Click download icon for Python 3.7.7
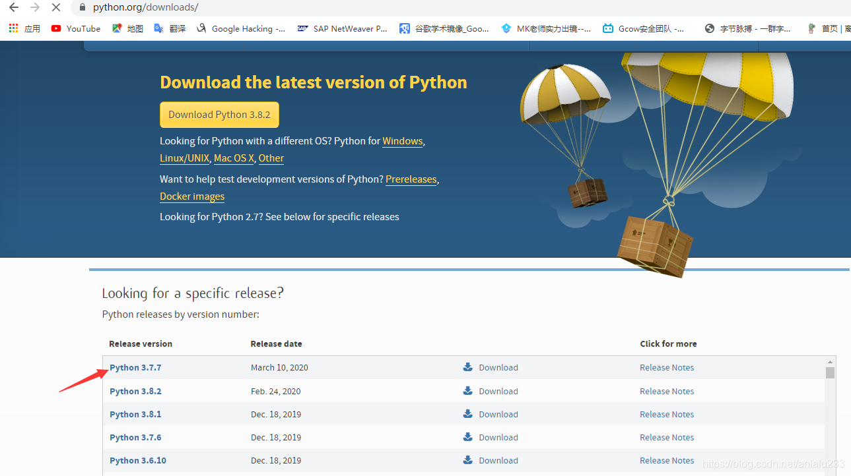 click(467, 367)
